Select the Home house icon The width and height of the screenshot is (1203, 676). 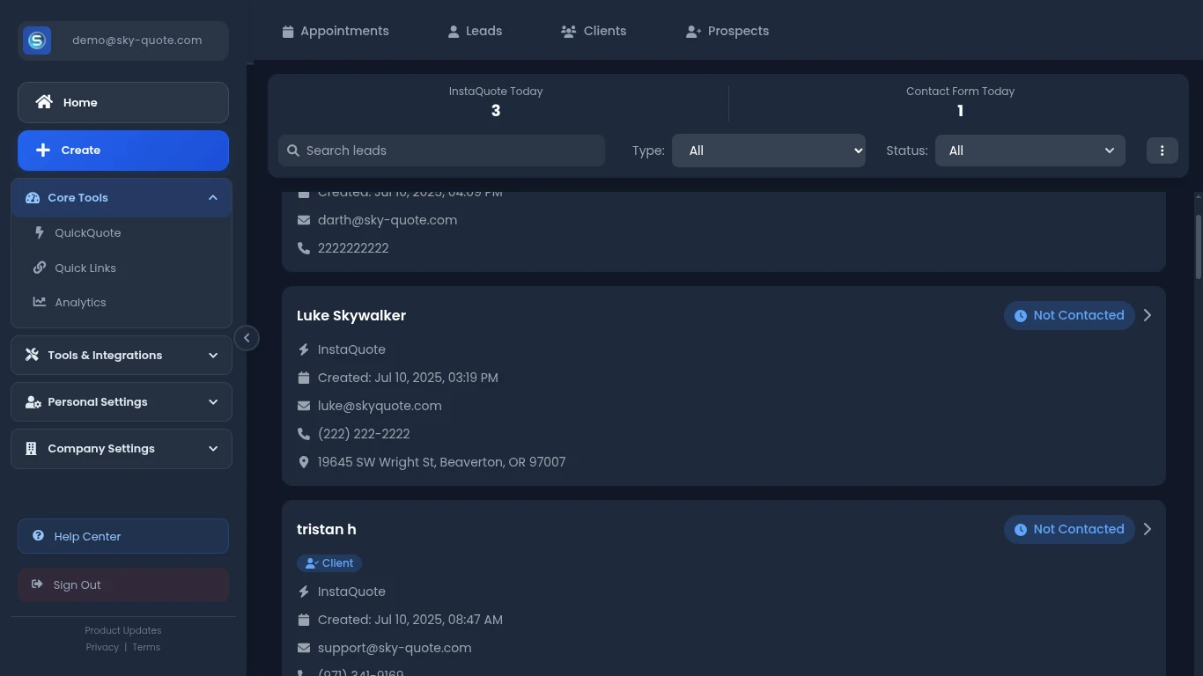click(43, 101)
